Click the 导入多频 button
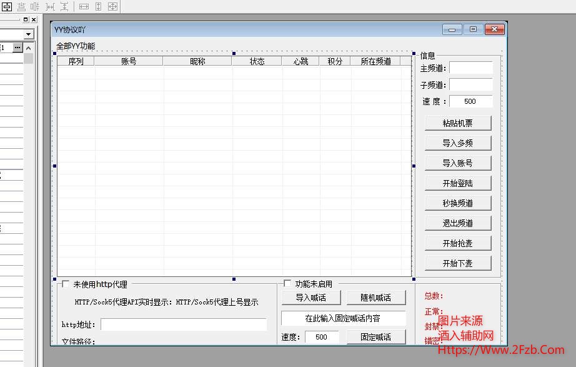Screen dimensions: 576x367 (x=458, y=143)
